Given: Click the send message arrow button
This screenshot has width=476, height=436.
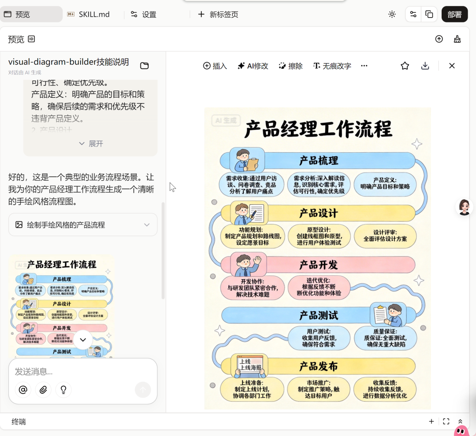Looking at the screenshot, I should click(x=143, y=390).
